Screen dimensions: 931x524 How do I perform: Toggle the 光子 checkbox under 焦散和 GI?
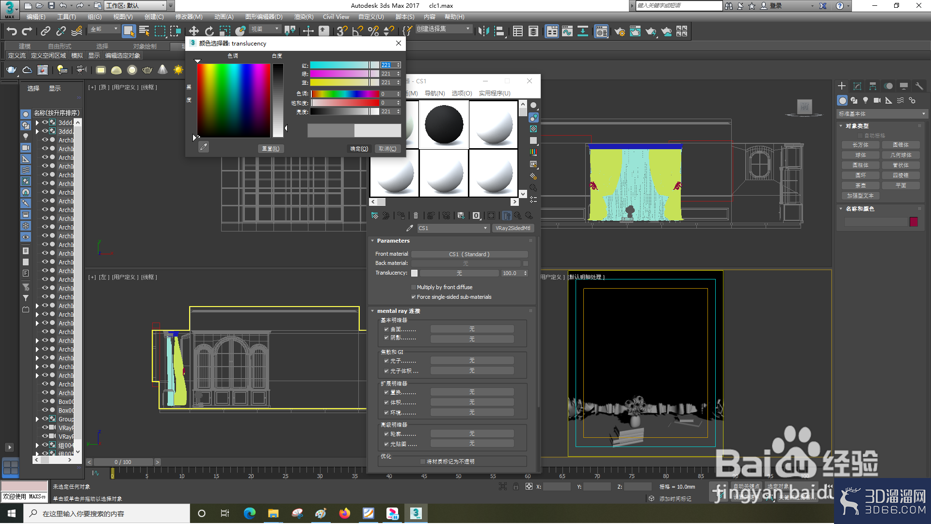tap(386, 361)
